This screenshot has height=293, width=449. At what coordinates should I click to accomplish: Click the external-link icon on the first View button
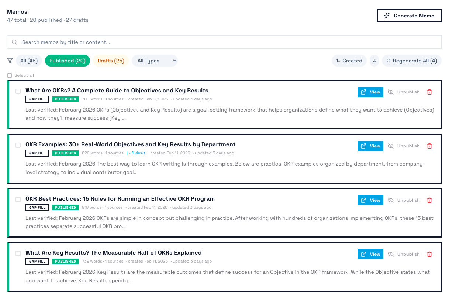[363, 92]
